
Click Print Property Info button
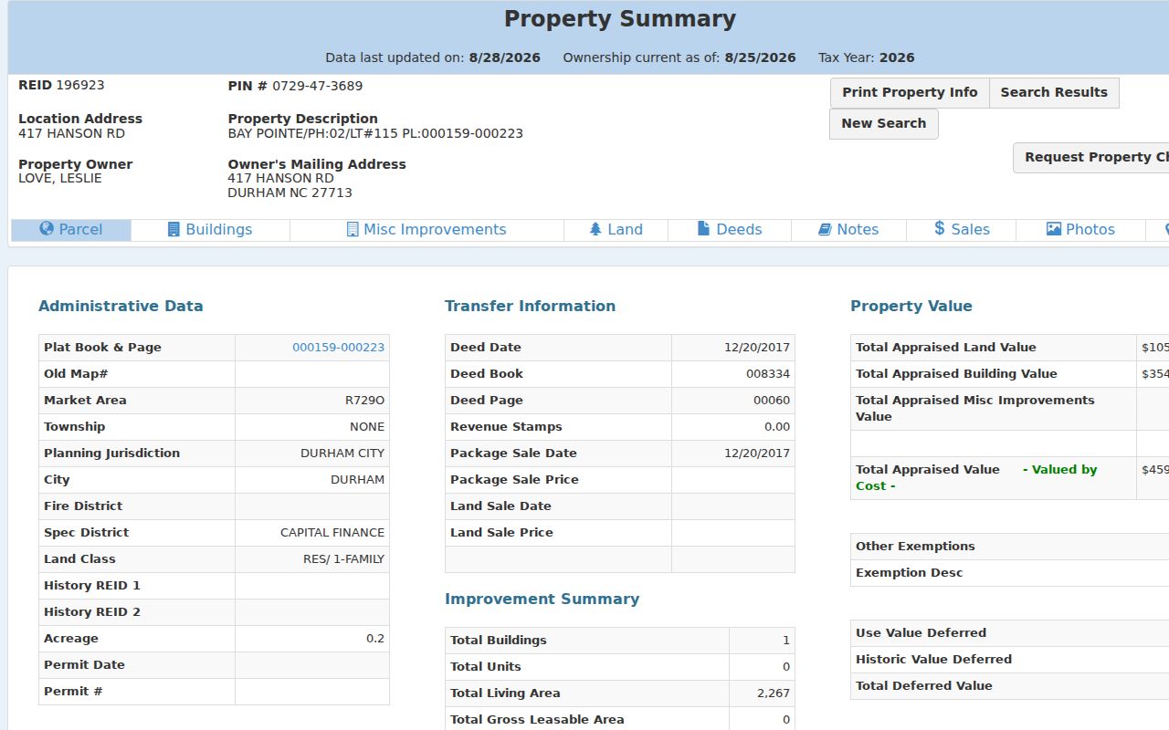[x=910, y=92]
